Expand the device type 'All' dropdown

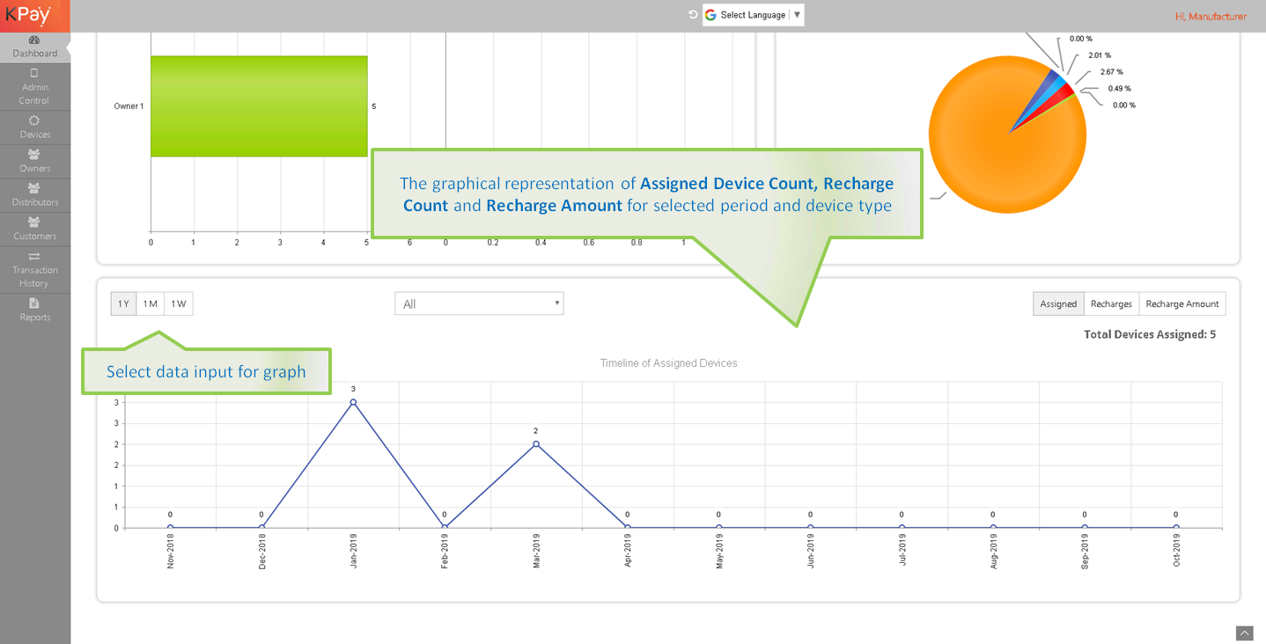click(479, 304)
